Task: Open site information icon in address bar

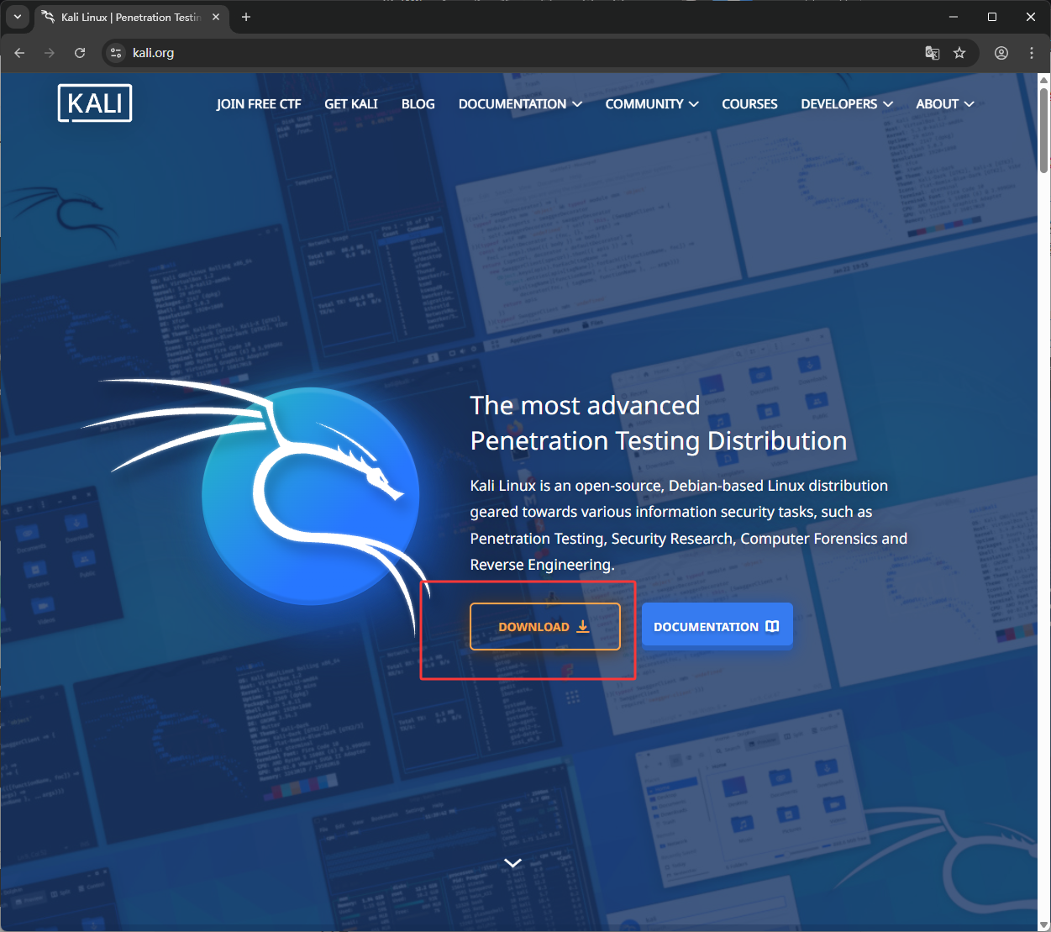Action: pyautogui.click(x=117, y=53)
